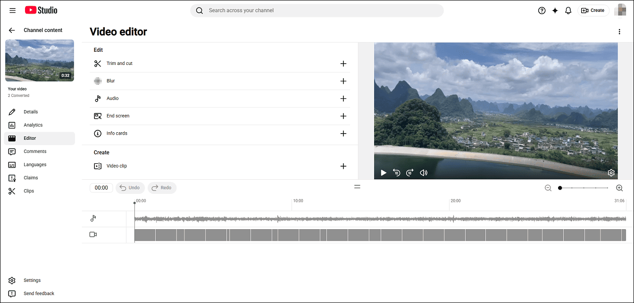Click the sparkle AI assistant icon

point(555,10)
